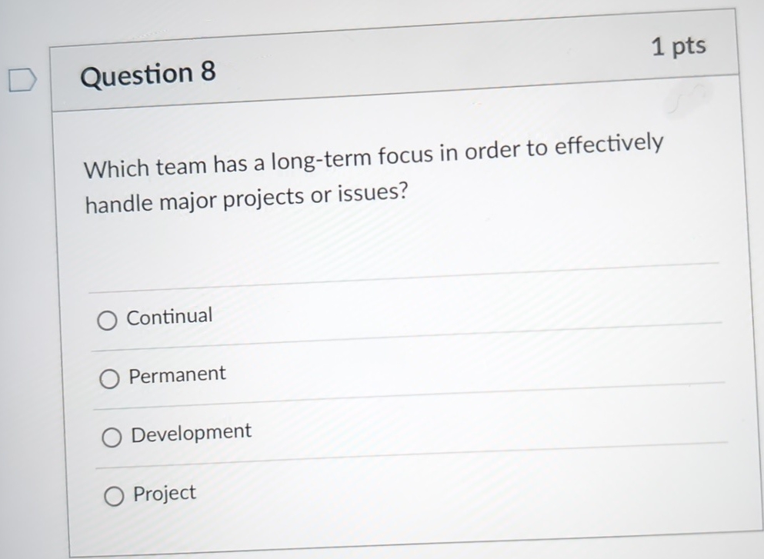This screenshot has width=764, height=559.
Task: Click the Project answer label
Action: pos(164,492)
